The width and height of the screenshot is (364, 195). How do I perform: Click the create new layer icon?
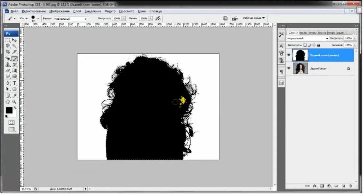pos(343,186)
